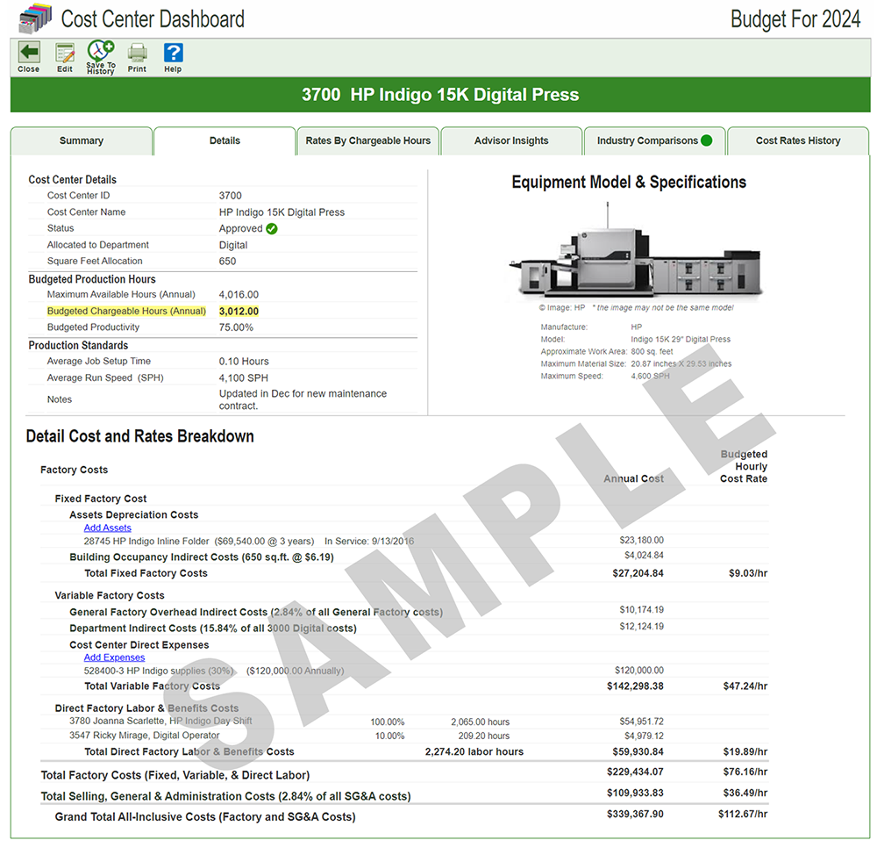Select the Details tab
Image resolution: width=877 pixels, height=862 pixels.
coord(225,141)
